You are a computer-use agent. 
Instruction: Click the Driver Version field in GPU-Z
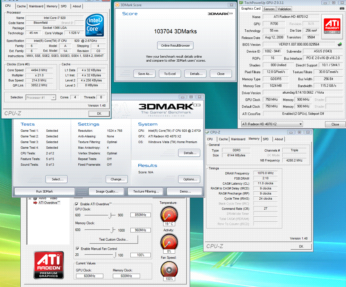coord(303,92)
